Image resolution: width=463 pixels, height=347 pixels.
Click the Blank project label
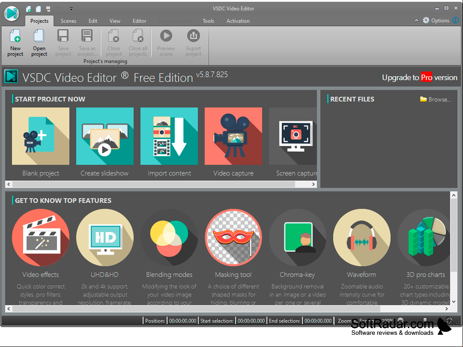click(x=41, y=173)
